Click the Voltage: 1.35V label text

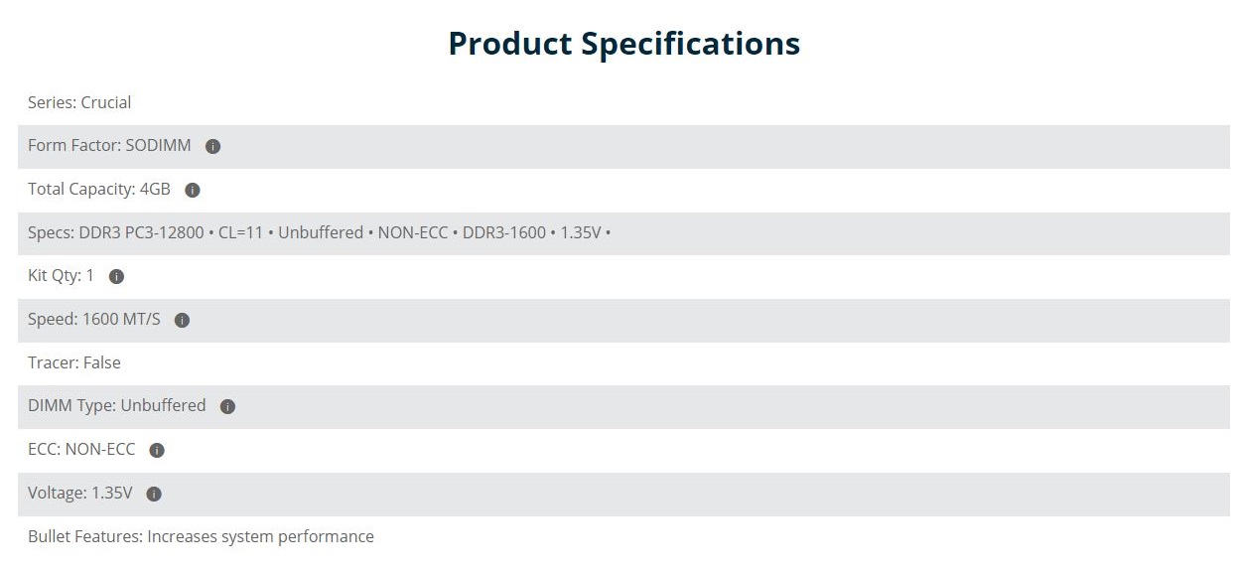pos(80,493)
